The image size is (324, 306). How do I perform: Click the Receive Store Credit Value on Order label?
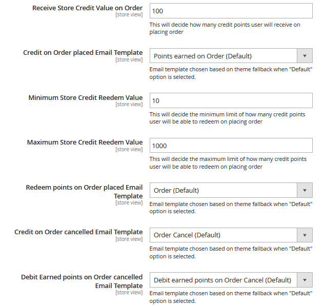pos(87,8)
